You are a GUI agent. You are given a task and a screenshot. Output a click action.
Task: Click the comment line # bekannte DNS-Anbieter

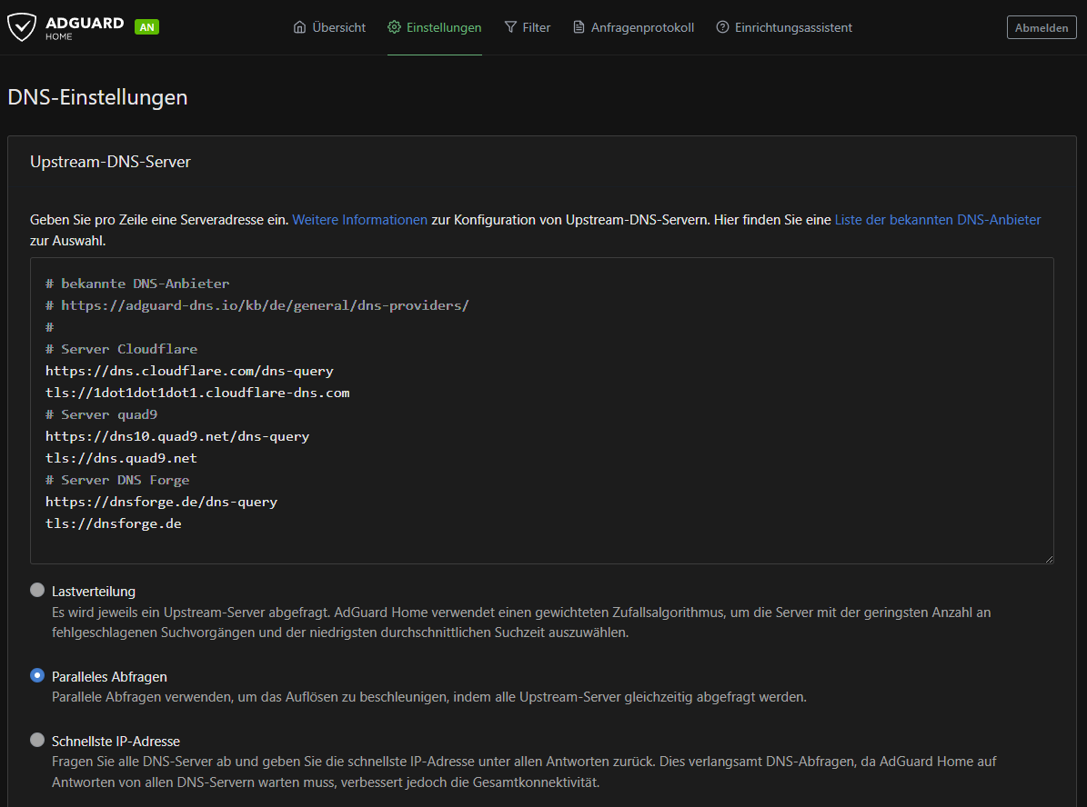point(137,284)
